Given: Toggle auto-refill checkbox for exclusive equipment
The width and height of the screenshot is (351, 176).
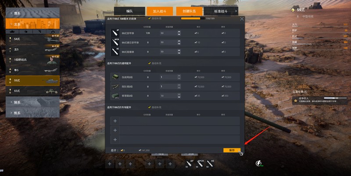Looking at the screenshot, I should point(149,107).
